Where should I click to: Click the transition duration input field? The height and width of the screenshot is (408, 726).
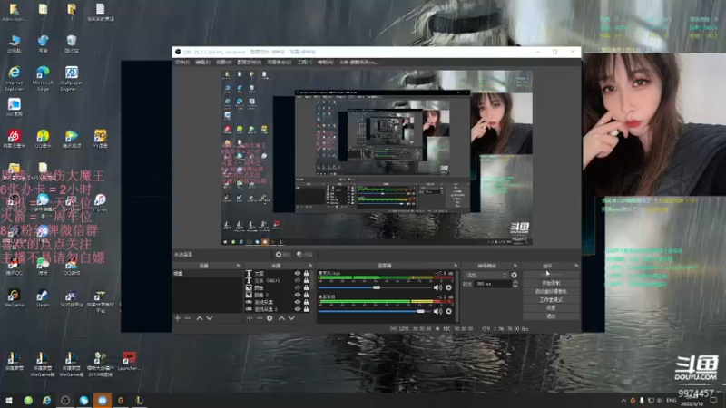(492, 284)
